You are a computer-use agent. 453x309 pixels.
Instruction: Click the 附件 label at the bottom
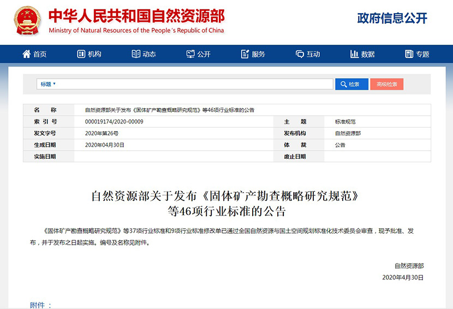pos(40,305)
